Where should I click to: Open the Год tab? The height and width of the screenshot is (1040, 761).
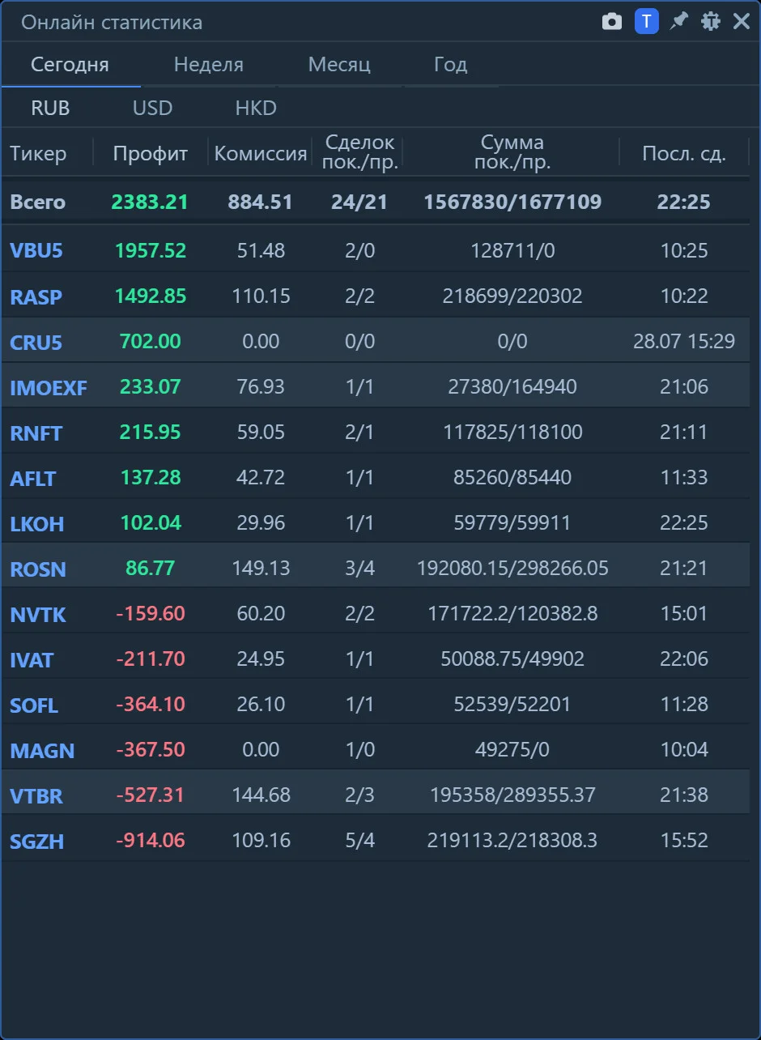[x=450, y=65]
